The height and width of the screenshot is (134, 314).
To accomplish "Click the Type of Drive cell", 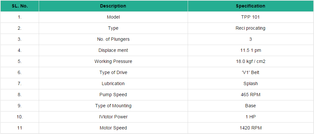I will (x=113, y=72).
